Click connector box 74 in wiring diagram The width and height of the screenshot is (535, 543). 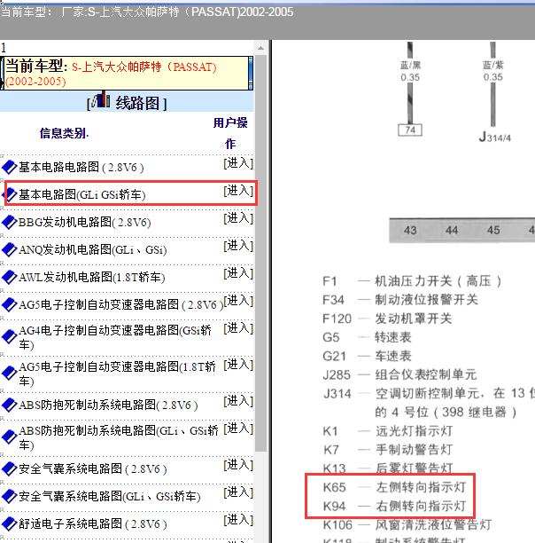tap(410, 130)
